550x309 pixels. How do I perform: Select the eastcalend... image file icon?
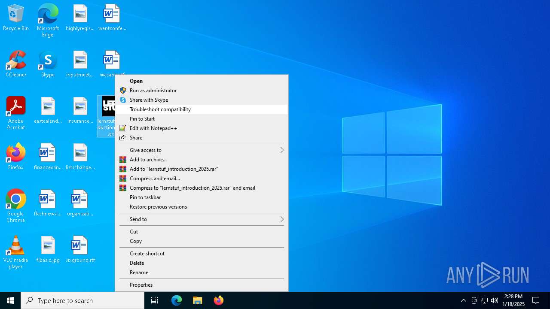[48, 111]
